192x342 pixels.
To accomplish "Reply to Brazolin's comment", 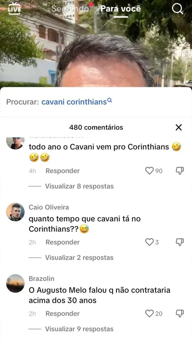I will (63, 313).
